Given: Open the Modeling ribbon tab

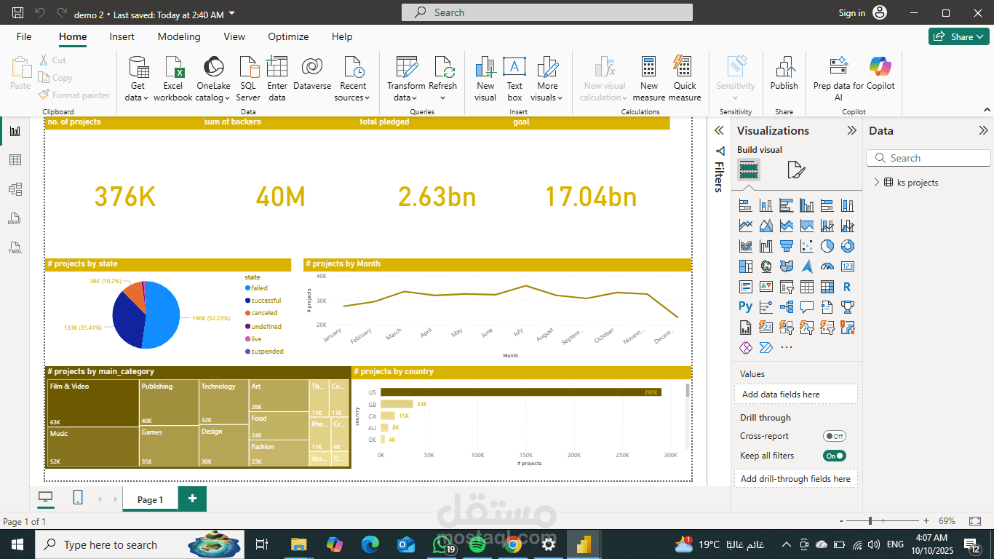Looking at the screenshot, I should [179, 36].
